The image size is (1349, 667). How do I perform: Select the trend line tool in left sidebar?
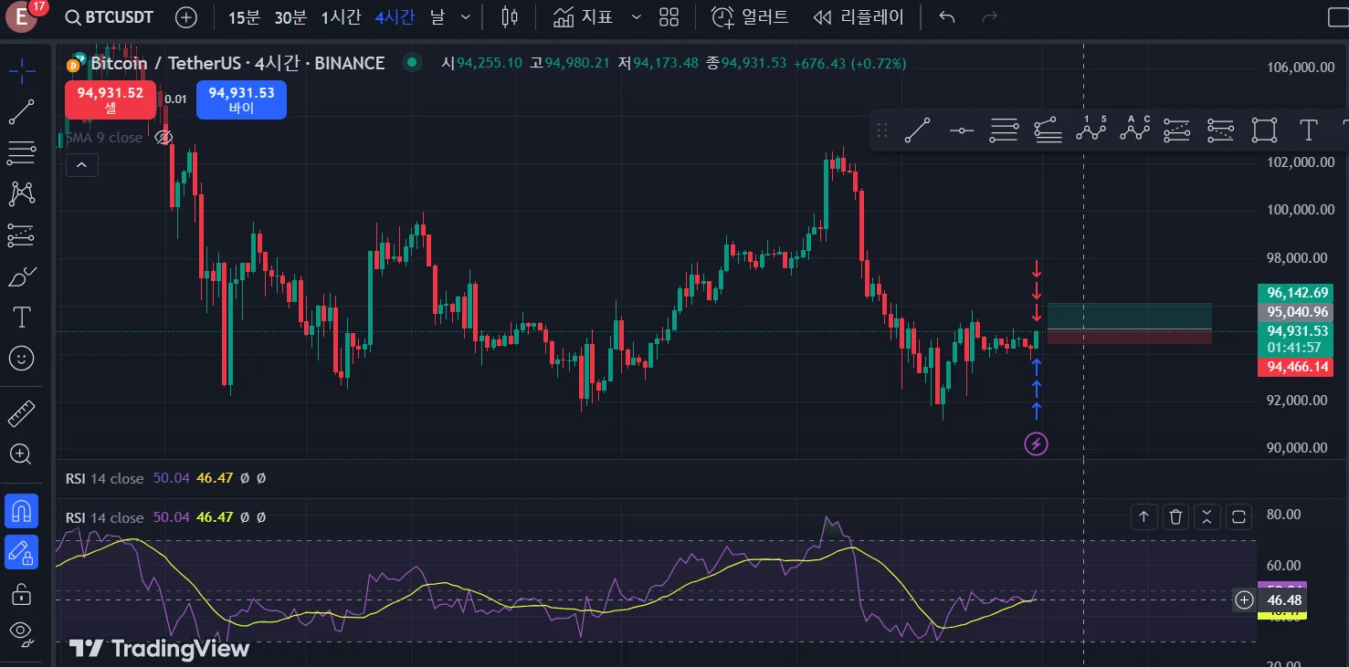coord(21,111)
